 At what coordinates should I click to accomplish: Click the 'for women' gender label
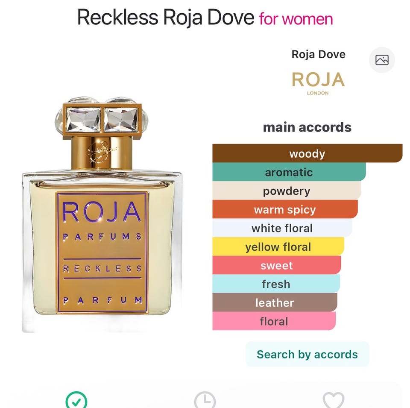pyautogui.click(x=296, y=19)
